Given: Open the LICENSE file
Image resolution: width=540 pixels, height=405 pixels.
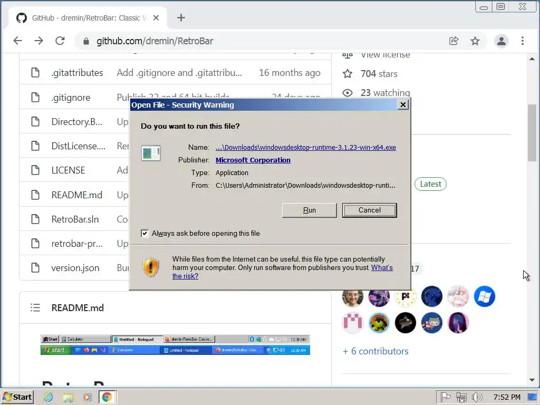Looking at the screenshot, I should click(x=68, y=170).
